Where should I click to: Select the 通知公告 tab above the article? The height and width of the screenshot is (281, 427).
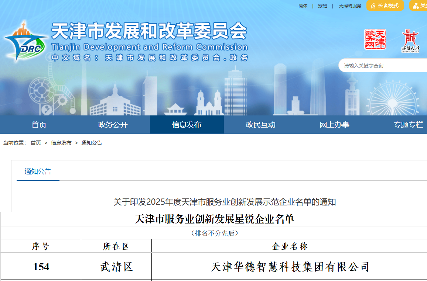coord(38,171)
